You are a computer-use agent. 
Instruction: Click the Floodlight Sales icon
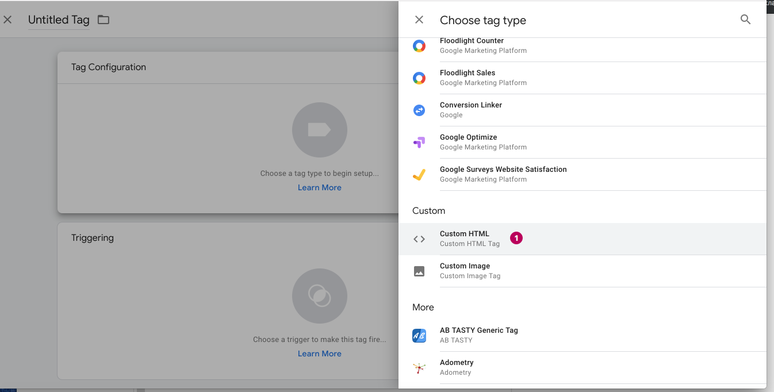pyautogui.click(x=419, y=78)
